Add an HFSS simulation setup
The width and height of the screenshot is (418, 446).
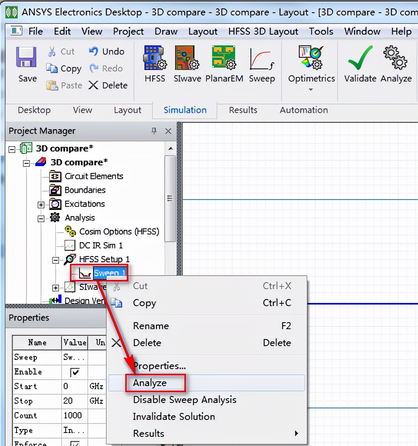[155, 58]
